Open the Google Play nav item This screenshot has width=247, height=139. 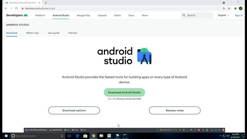coord(83,15)
